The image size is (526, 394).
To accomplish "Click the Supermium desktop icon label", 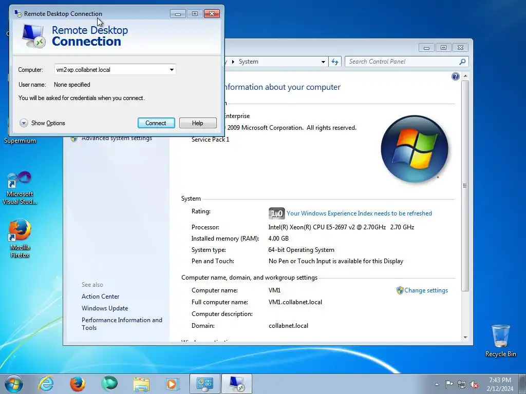I will tap(20, 141).
